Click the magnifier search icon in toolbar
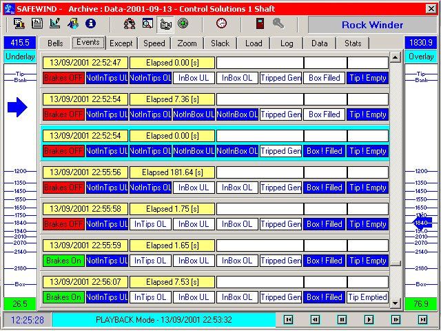 pyautogui.click(x=147, y=23)
